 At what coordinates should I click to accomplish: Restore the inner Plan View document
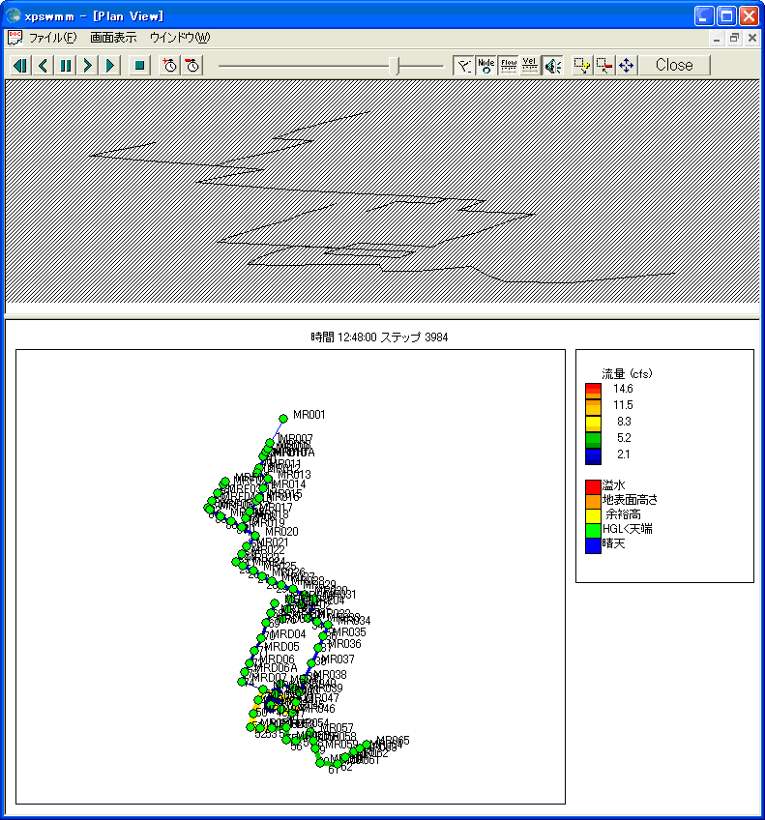735,38
